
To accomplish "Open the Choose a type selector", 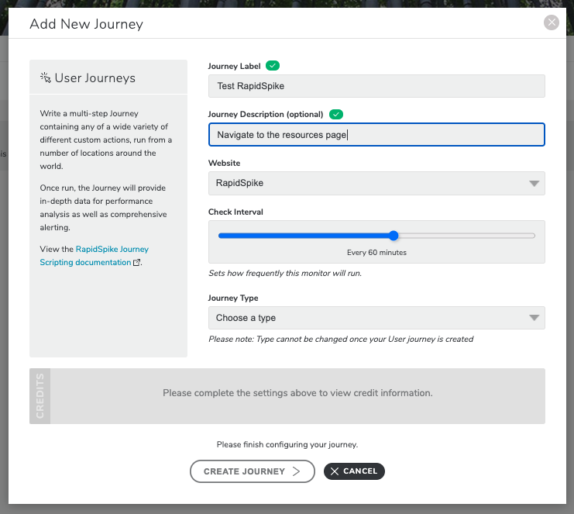I will click(376, 318).
